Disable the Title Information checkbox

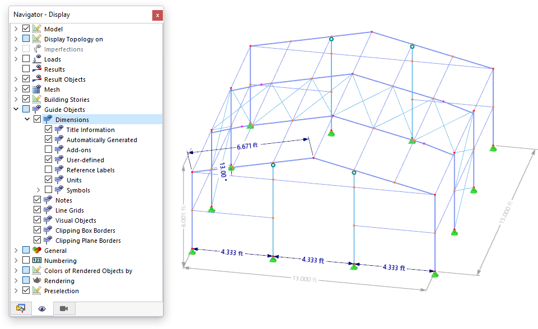pyautogui.click(x=48, y=129)
